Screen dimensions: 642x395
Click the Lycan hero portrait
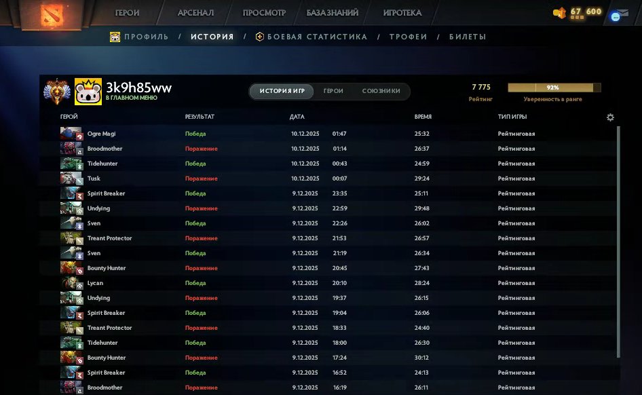[x=71, y=282]
